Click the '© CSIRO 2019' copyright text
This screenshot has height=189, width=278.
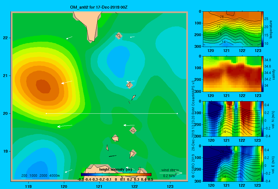coord(193,166)
